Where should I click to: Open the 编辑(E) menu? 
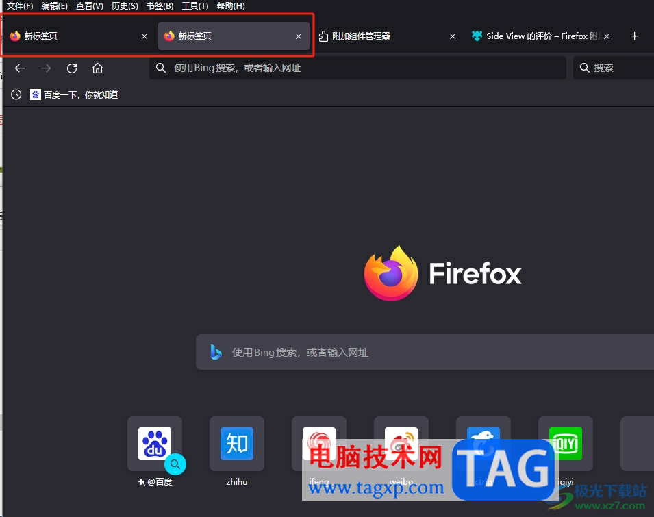pos(54,6)
